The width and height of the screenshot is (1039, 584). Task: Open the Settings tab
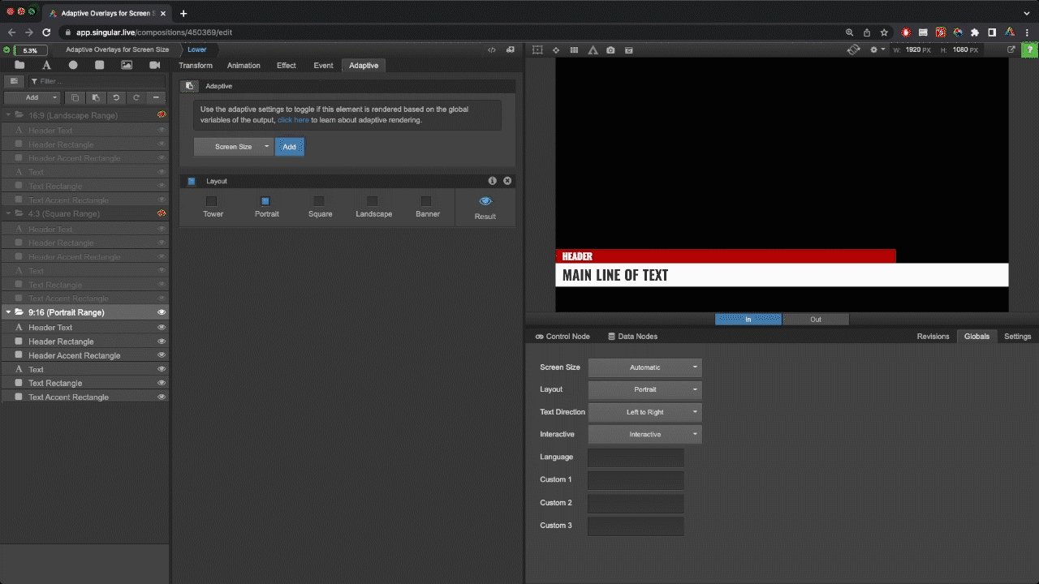(x=1017, y=336)
